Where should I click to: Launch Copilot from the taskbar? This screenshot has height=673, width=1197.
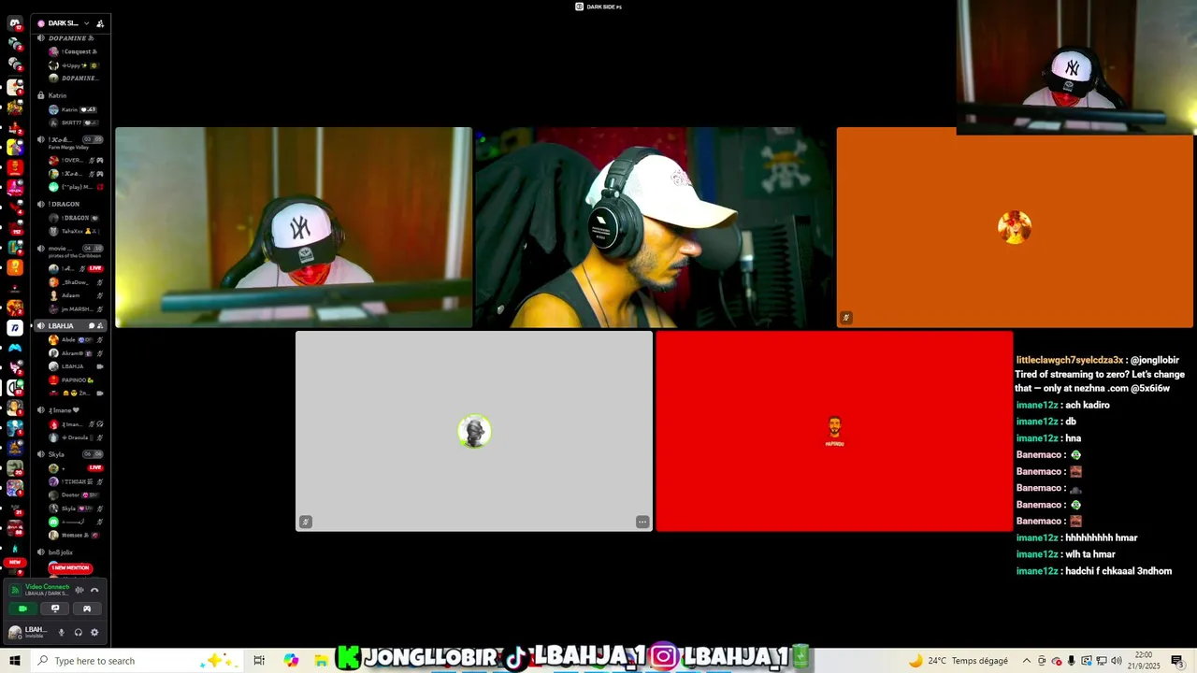pos(291,661)
